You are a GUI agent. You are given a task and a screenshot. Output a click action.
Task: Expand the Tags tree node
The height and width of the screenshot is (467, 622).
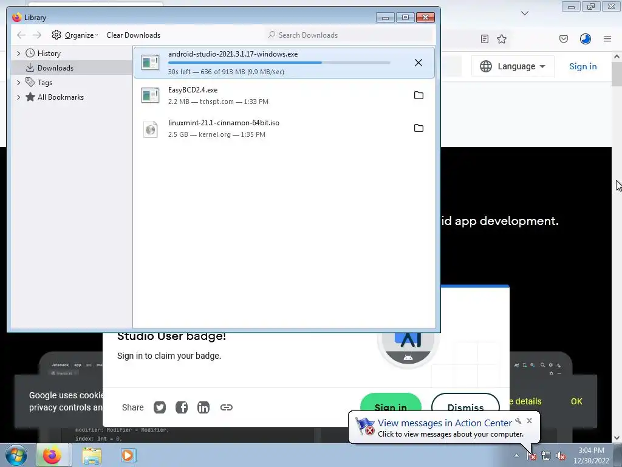(x=18, y=83)
